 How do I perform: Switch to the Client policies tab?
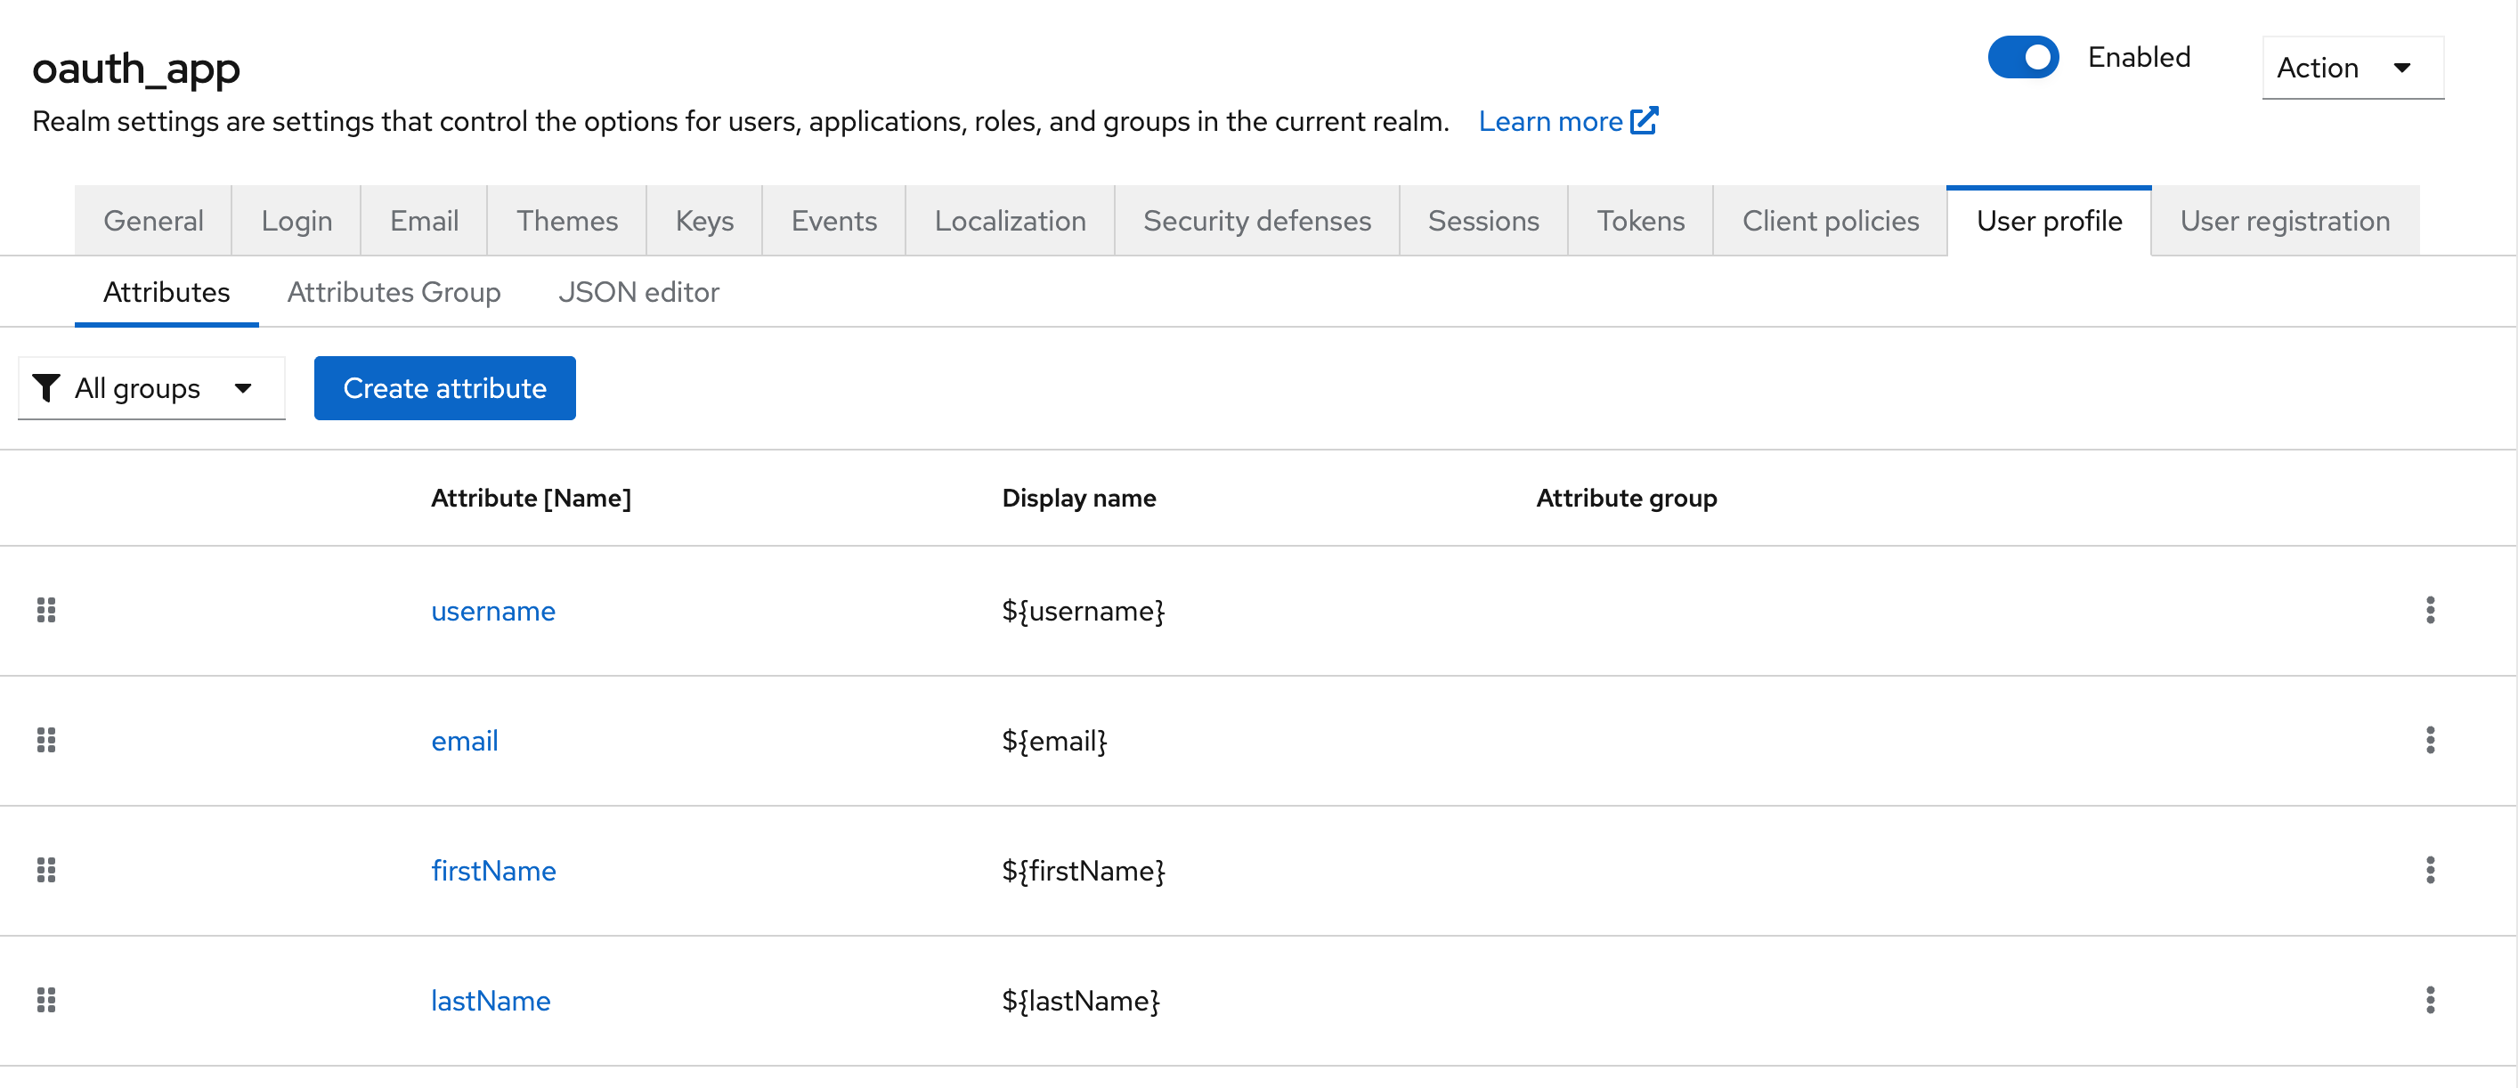[1830, 221]
